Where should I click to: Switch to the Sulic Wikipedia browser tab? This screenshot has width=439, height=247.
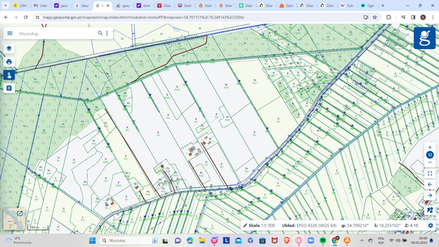tap(347, 6)
